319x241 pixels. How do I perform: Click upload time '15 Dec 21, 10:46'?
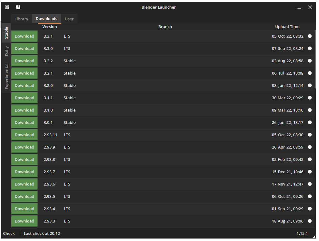click(287, 172)
